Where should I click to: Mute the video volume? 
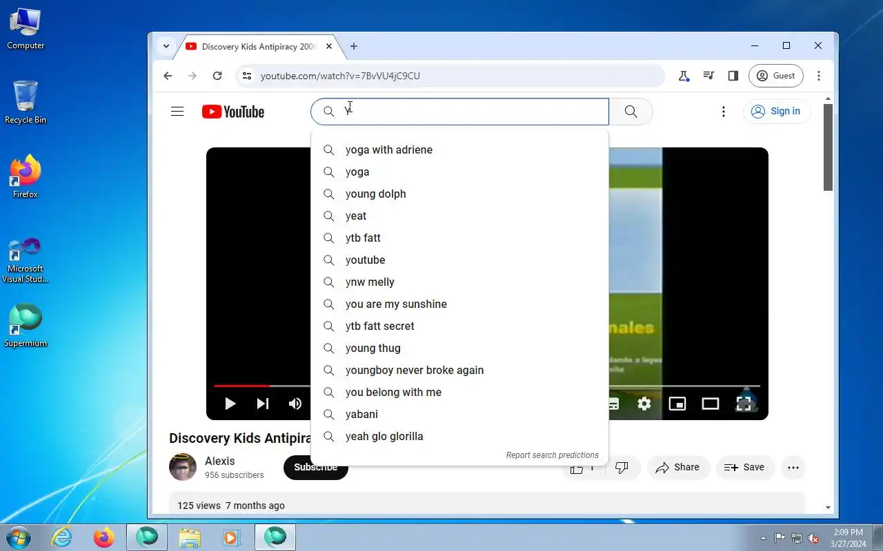pyautogui.click(x=295, y=404)
